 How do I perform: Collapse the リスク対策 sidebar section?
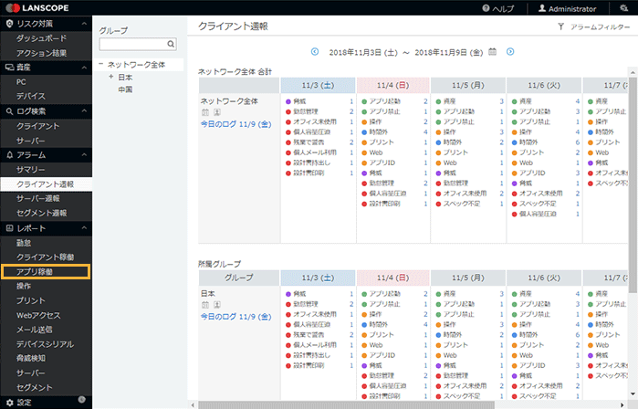point(85,23)
